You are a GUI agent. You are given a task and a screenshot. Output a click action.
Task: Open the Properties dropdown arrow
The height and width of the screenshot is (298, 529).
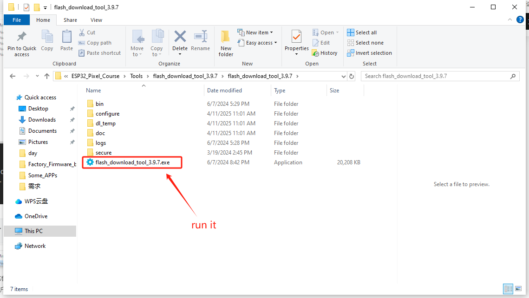click(297, 54)
